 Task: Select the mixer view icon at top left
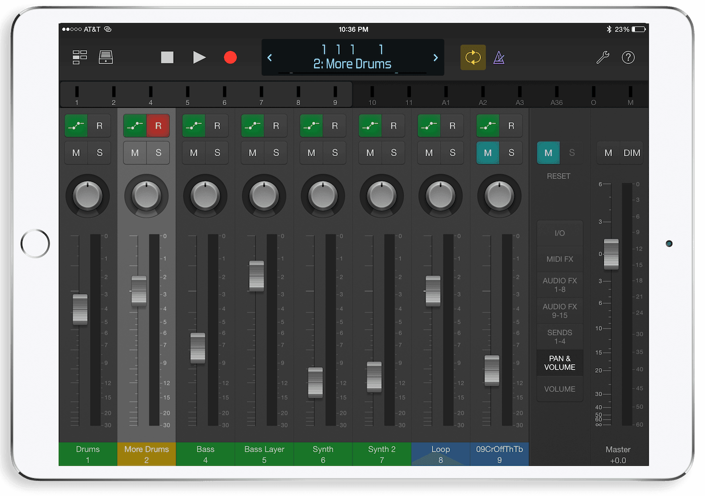click(x=79, y=57)
